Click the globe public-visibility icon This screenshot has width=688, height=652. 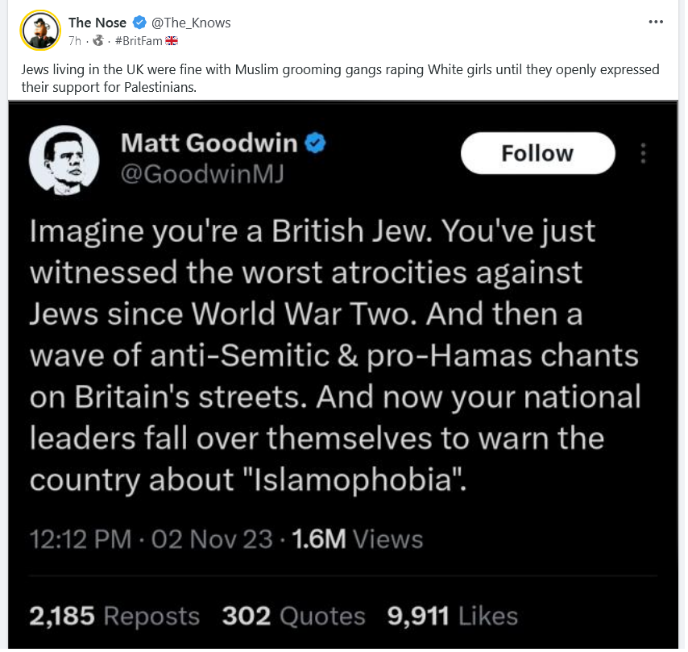98,41
